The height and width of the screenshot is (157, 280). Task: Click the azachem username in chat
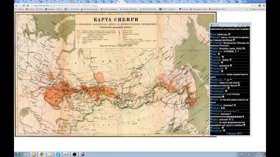coord(217,60)
